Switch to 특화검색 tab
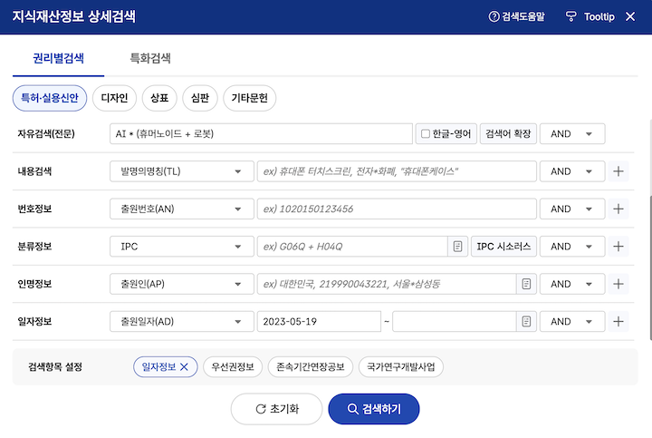 pos(150,58)
